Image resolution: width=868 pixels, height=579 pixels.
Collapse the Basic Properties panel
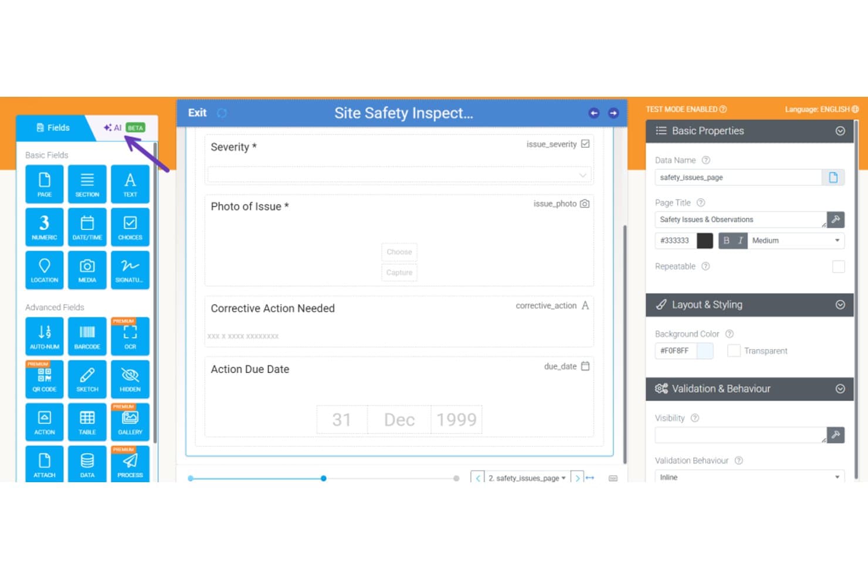pos(840,131)
